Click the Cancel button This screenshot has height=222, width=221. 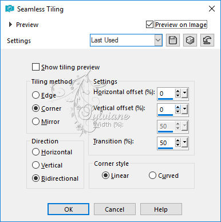tap(115, 209)
